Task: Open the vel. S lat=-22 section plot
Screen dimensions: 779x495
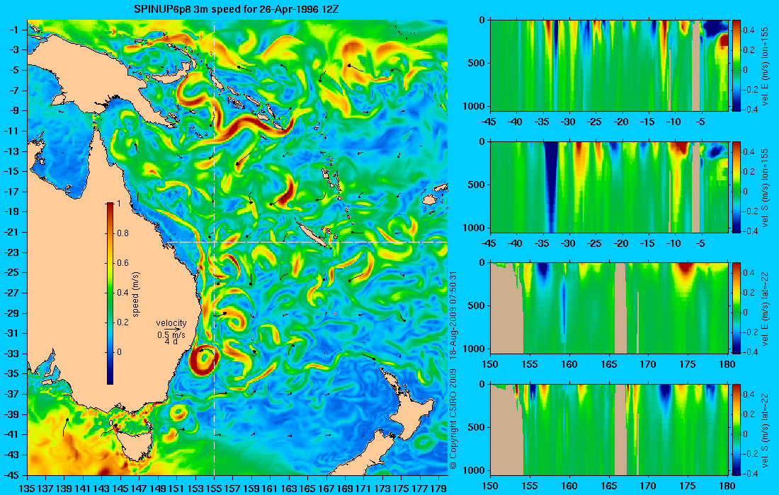Action: [x=609, y=429]
